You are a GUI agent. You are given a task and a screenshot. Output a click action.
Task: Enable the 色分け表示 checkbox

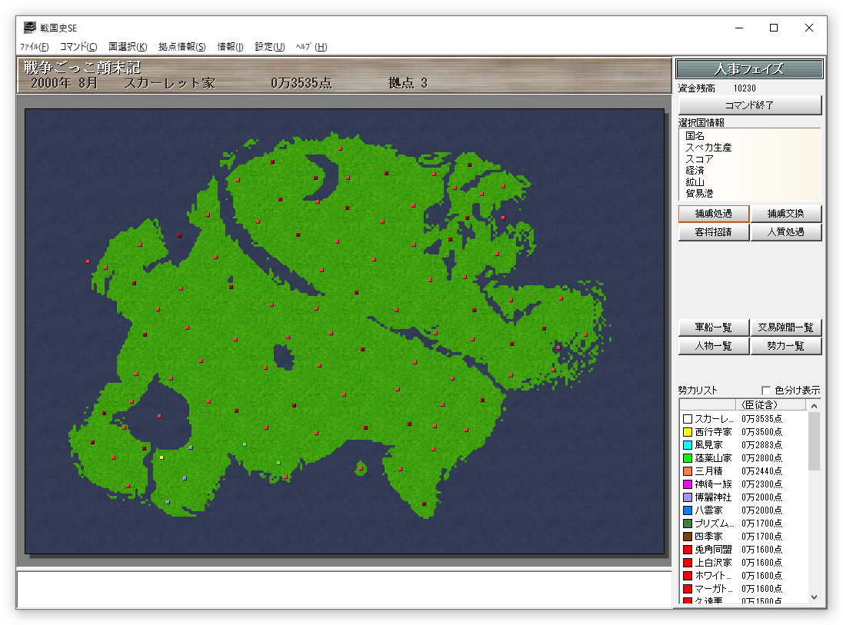click(x=766, y=390)
